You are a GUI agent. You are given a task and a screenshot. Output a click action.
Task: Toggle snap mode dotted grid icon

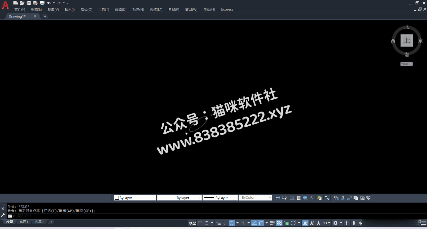coord(206,223)
